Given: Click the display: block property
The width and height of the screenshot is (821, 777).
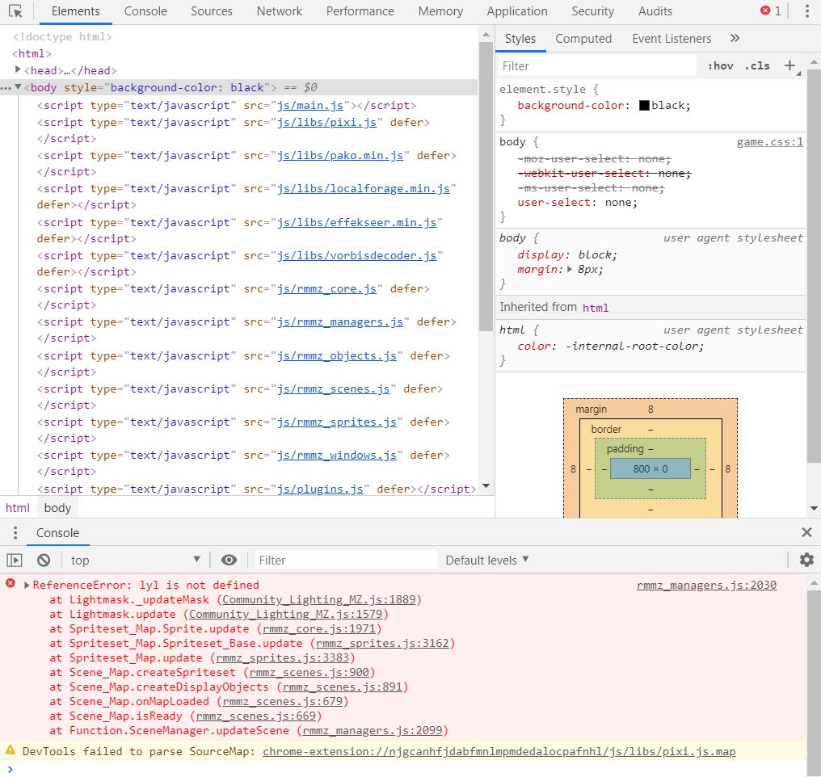Looking at the screenshot, I should (x=567, y=254).
